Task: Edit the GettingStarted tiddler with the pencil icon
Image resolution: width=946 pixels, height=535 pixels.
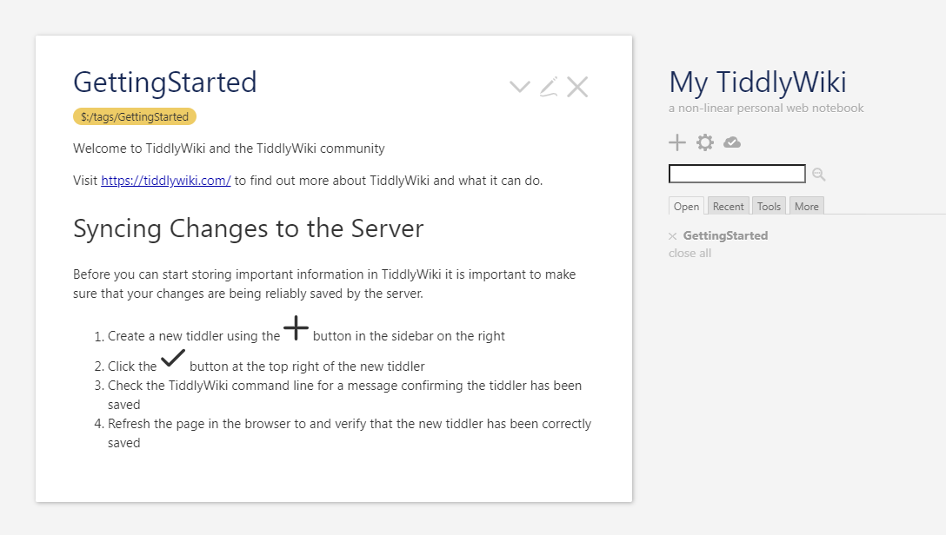Action: [549, 86]
